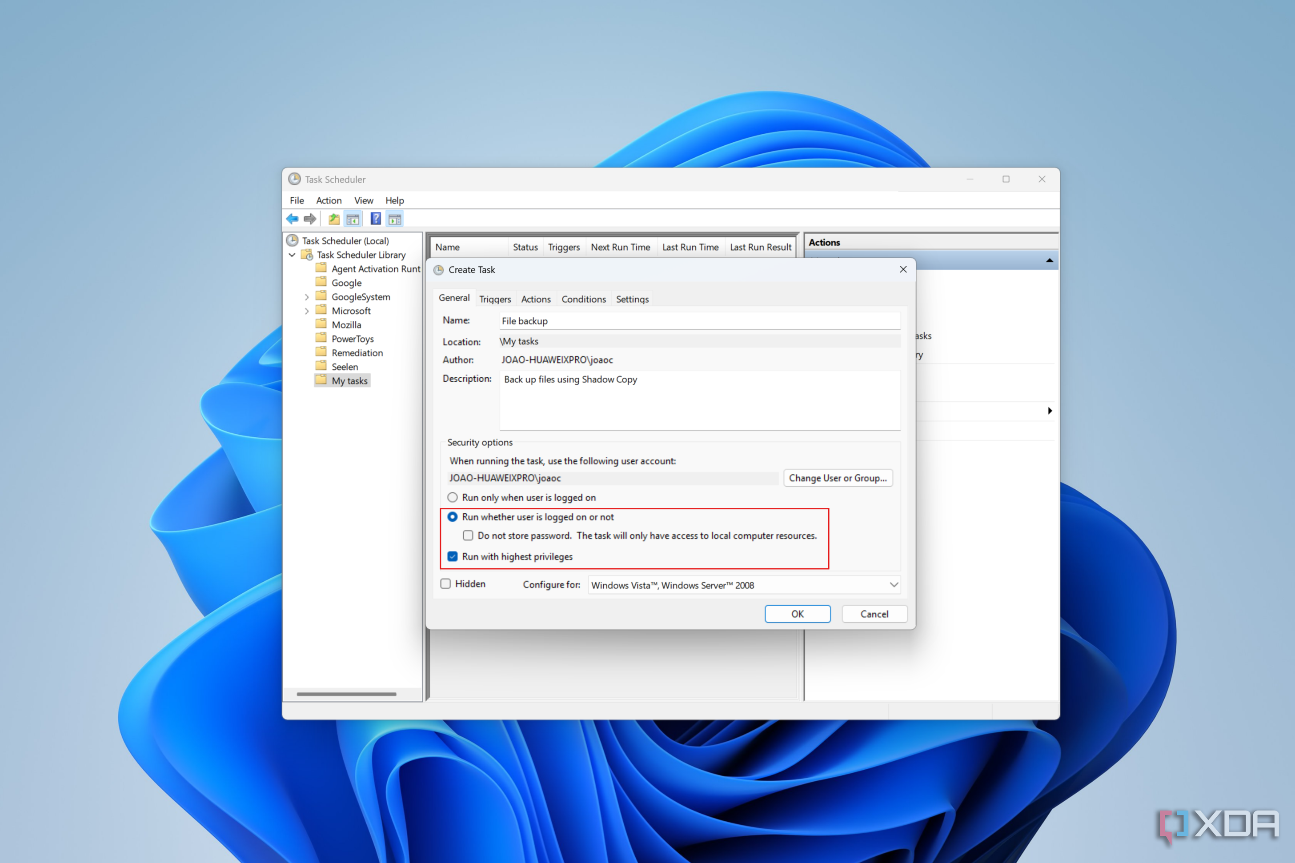Enable the Do not store password checkbox
Viewport: 1295px width, 863px height.
click(468, 535)
